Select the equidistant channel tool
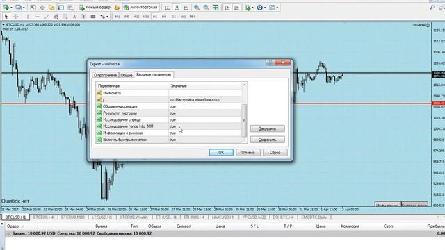Viewport: 445px width, 250px height. [x=56, y=17]
